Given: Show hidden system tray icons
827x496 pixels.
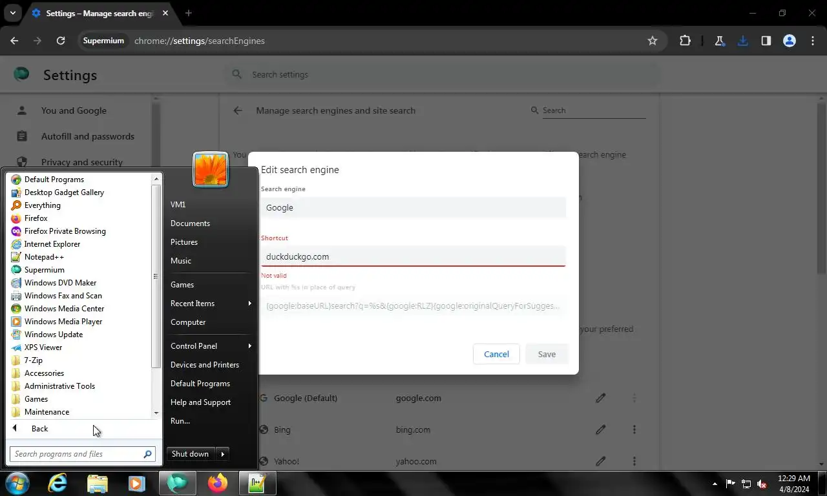Looking at the screenshot, I should 715,483.
